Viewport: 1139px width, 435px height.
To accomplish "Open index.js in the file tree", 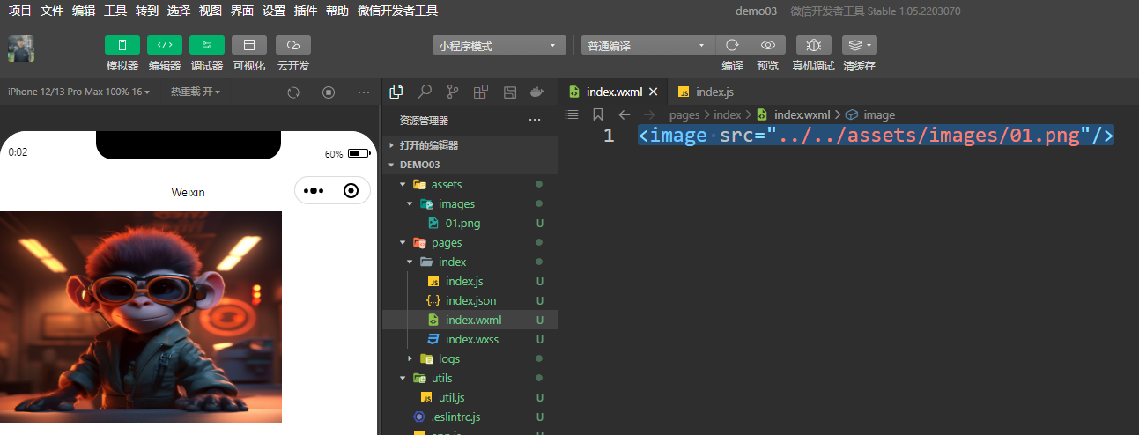I will (470, 281).
